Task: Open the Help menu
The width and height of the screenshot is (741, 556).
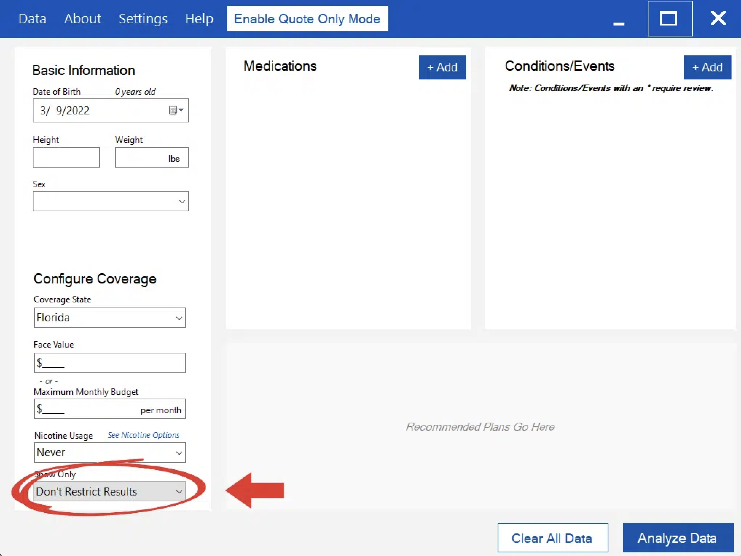Action: (x=199, y=19)
